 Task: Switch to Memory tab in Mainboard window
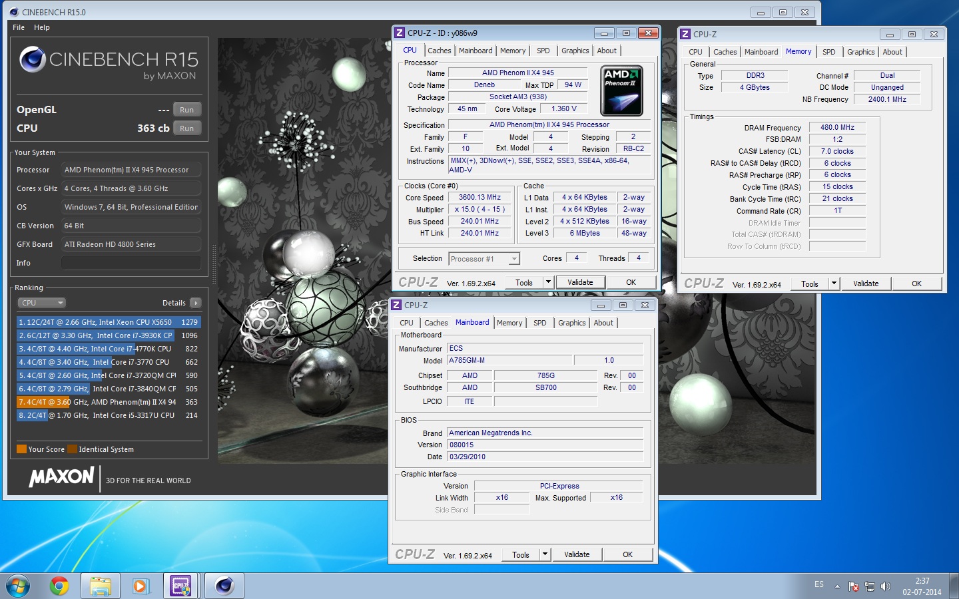(509, 323)
